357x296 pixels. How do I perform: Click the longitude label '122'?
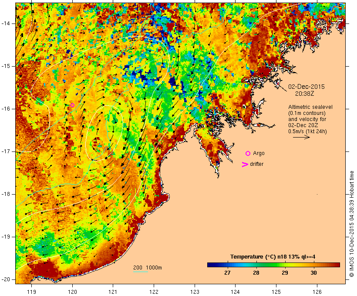tap(154, 292)
